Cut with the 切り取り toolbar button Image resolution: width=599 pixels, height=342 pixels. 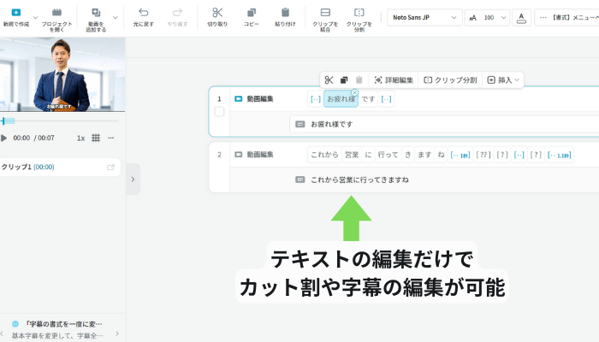(x=217, y=18)
